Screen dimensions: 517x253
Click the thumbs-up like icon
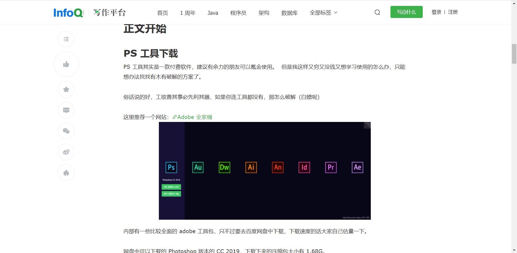(66, 64)
